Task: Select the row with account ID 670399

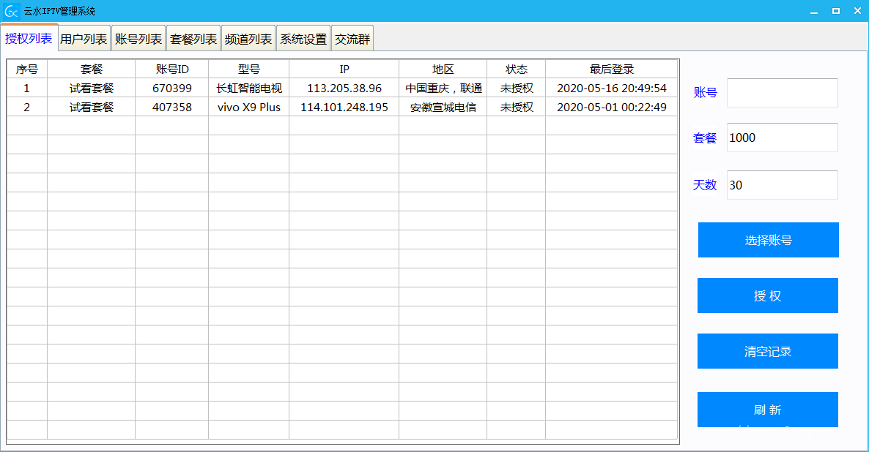Action: [x=172, y=88]
